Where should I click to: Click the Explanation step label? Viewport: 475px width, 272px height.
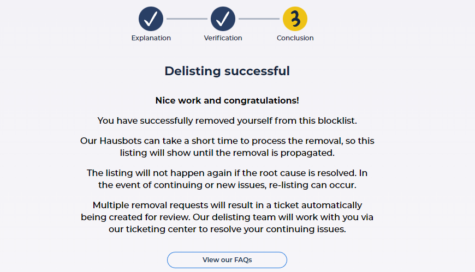151,38
